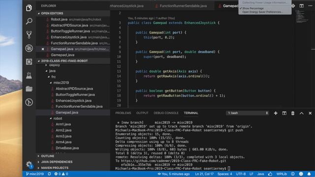Image resolution: width=315 pixels, height=177 pixels.
Task: Create a new terminal with plus icon
Action: 276,113
